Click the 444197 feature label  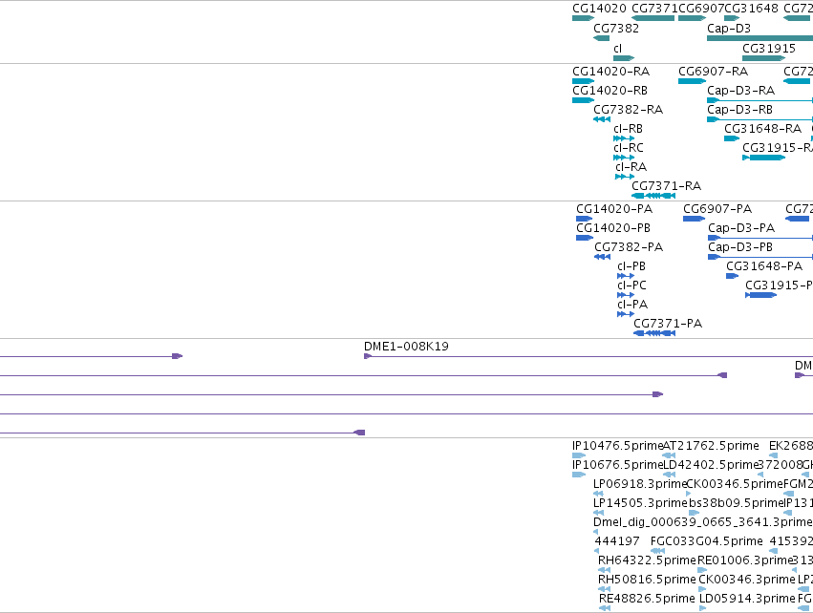point(617,542)
